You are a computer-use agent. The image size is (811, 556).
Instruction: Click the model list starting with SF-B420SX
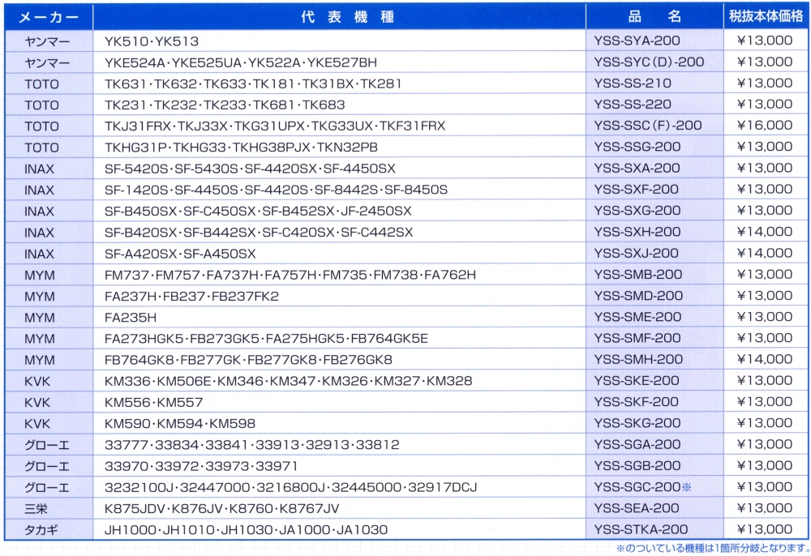click(259, 233)
